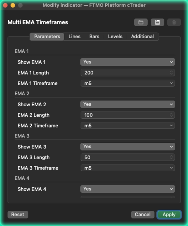Open the Bars tab
The image size is (188, 226).
[94, 36]
